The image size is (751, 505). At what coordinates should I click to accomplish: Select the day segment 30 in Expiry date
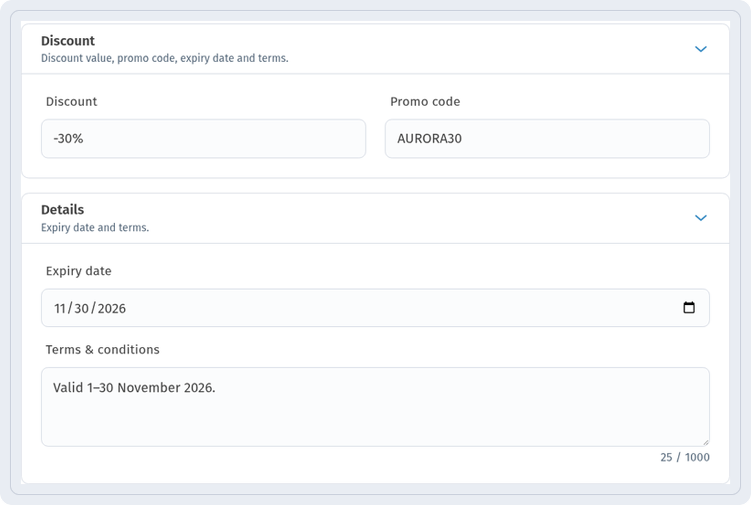[82, 308]
